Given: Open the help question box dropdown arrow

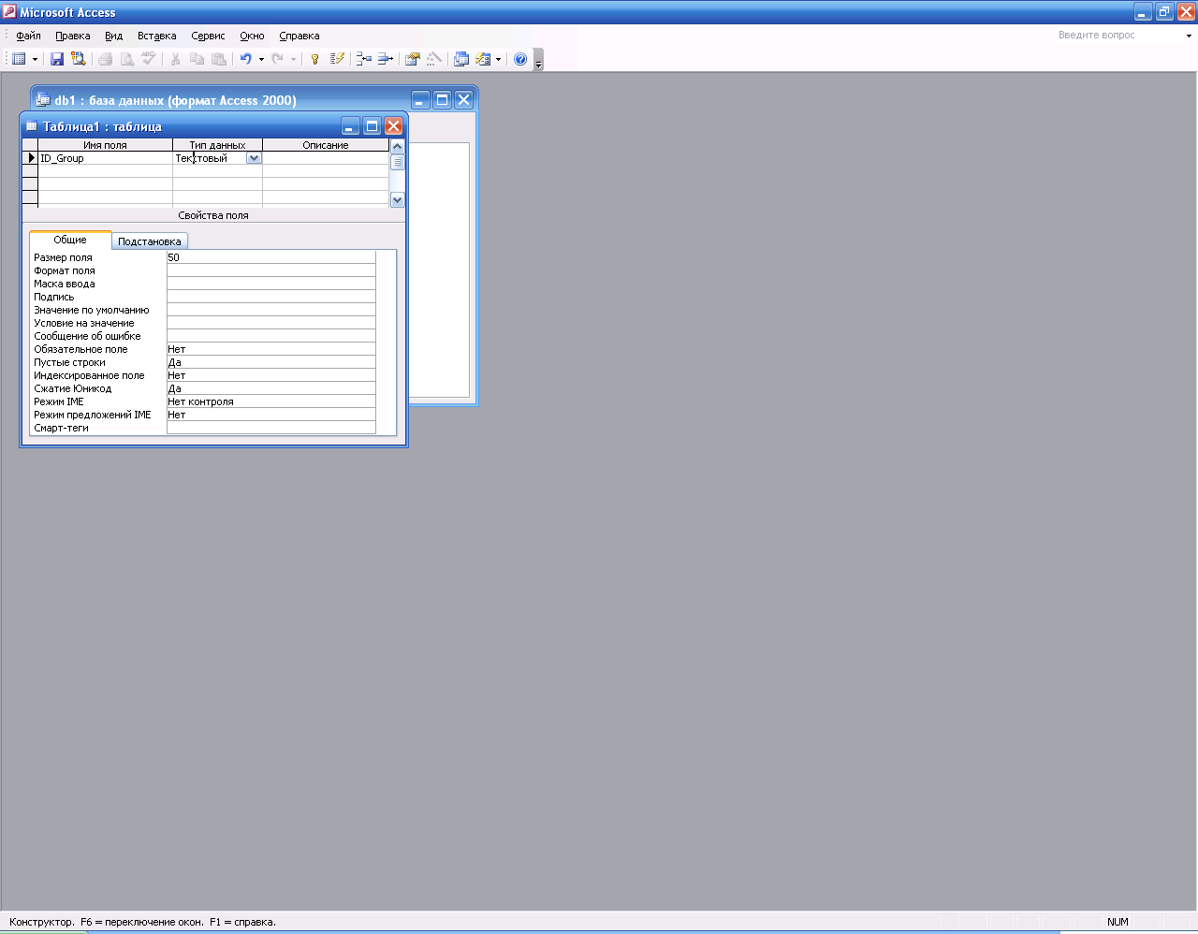Looking at the screenshot, I should click(1189, 36).
